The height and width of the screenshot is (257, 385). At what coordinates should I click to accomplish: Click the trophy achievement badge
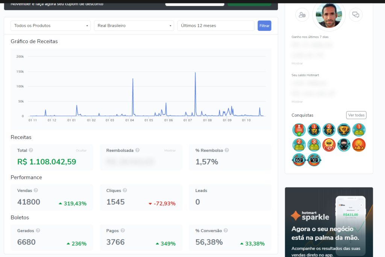click(344, 130)
